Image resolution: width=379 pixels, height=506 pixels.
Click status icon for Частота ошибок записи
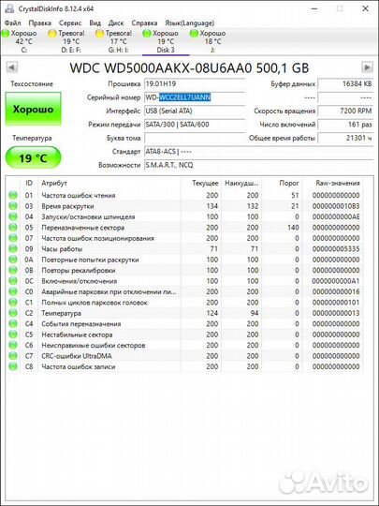click(13, 366)
